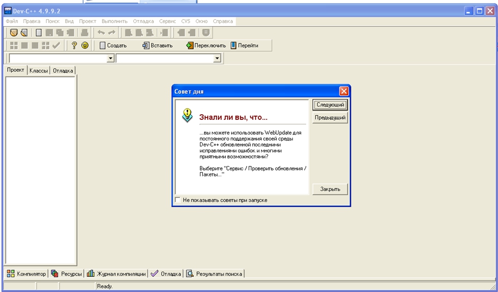Open the Справка menu
The height and width of the screenshot is (292, 498).
[x=223, y=22]
